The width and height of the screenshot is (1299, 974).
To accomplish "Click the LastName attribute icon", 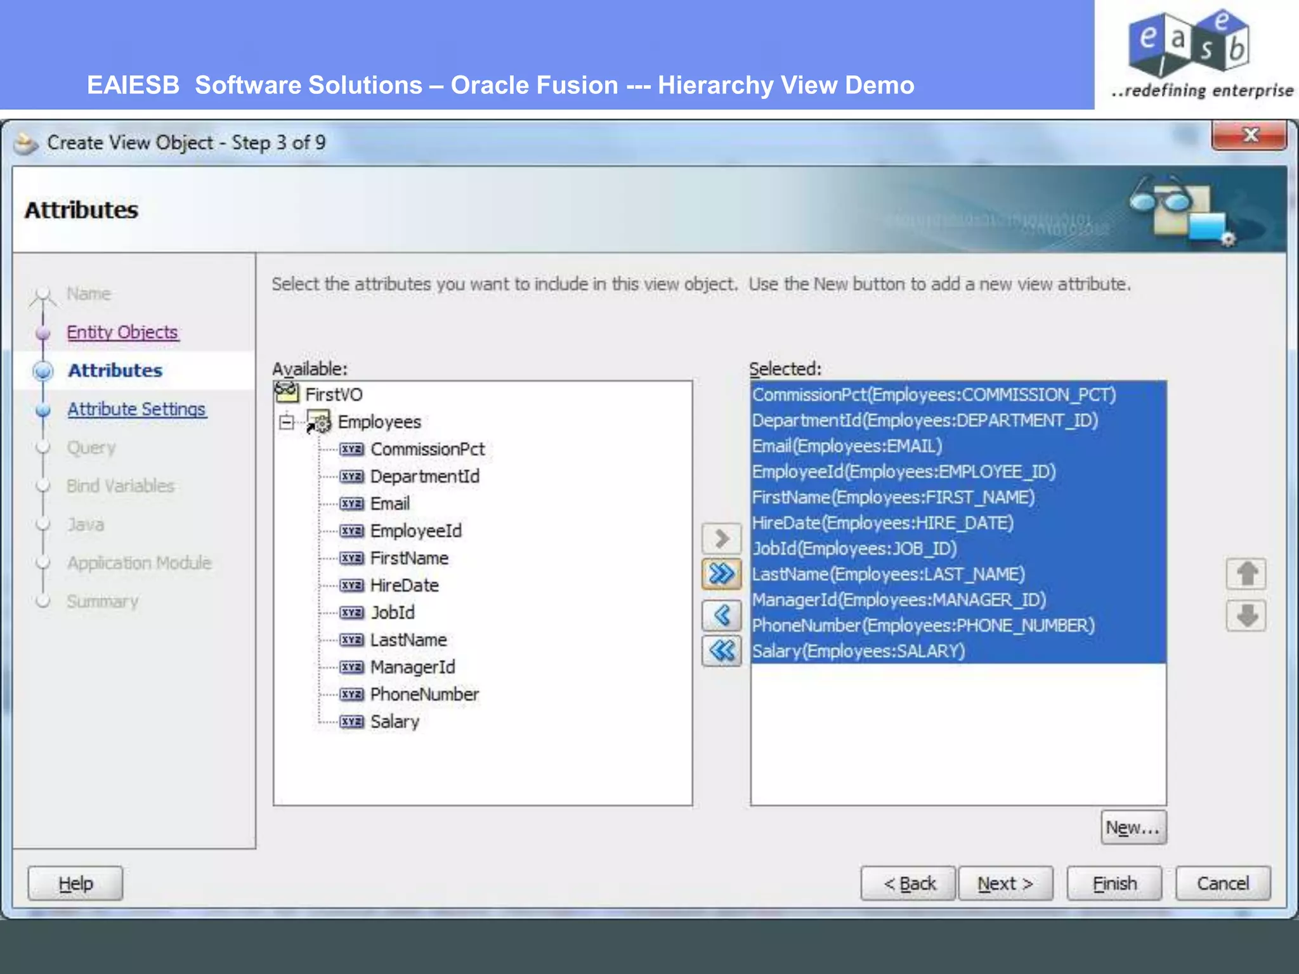I will [351, 640].
